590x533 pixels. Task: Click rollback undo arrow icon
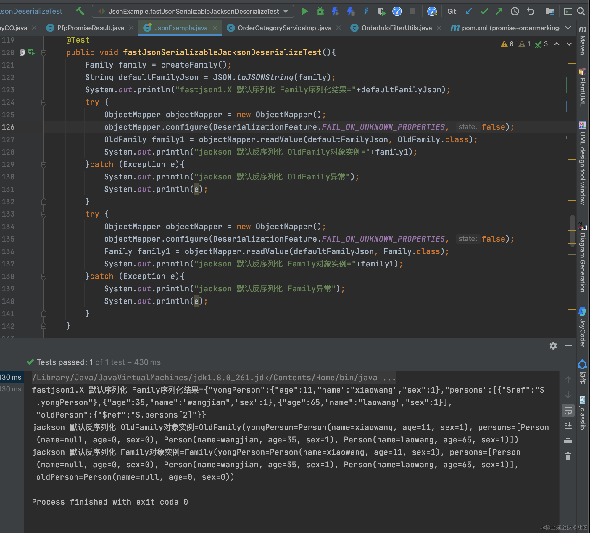(531, 12)
